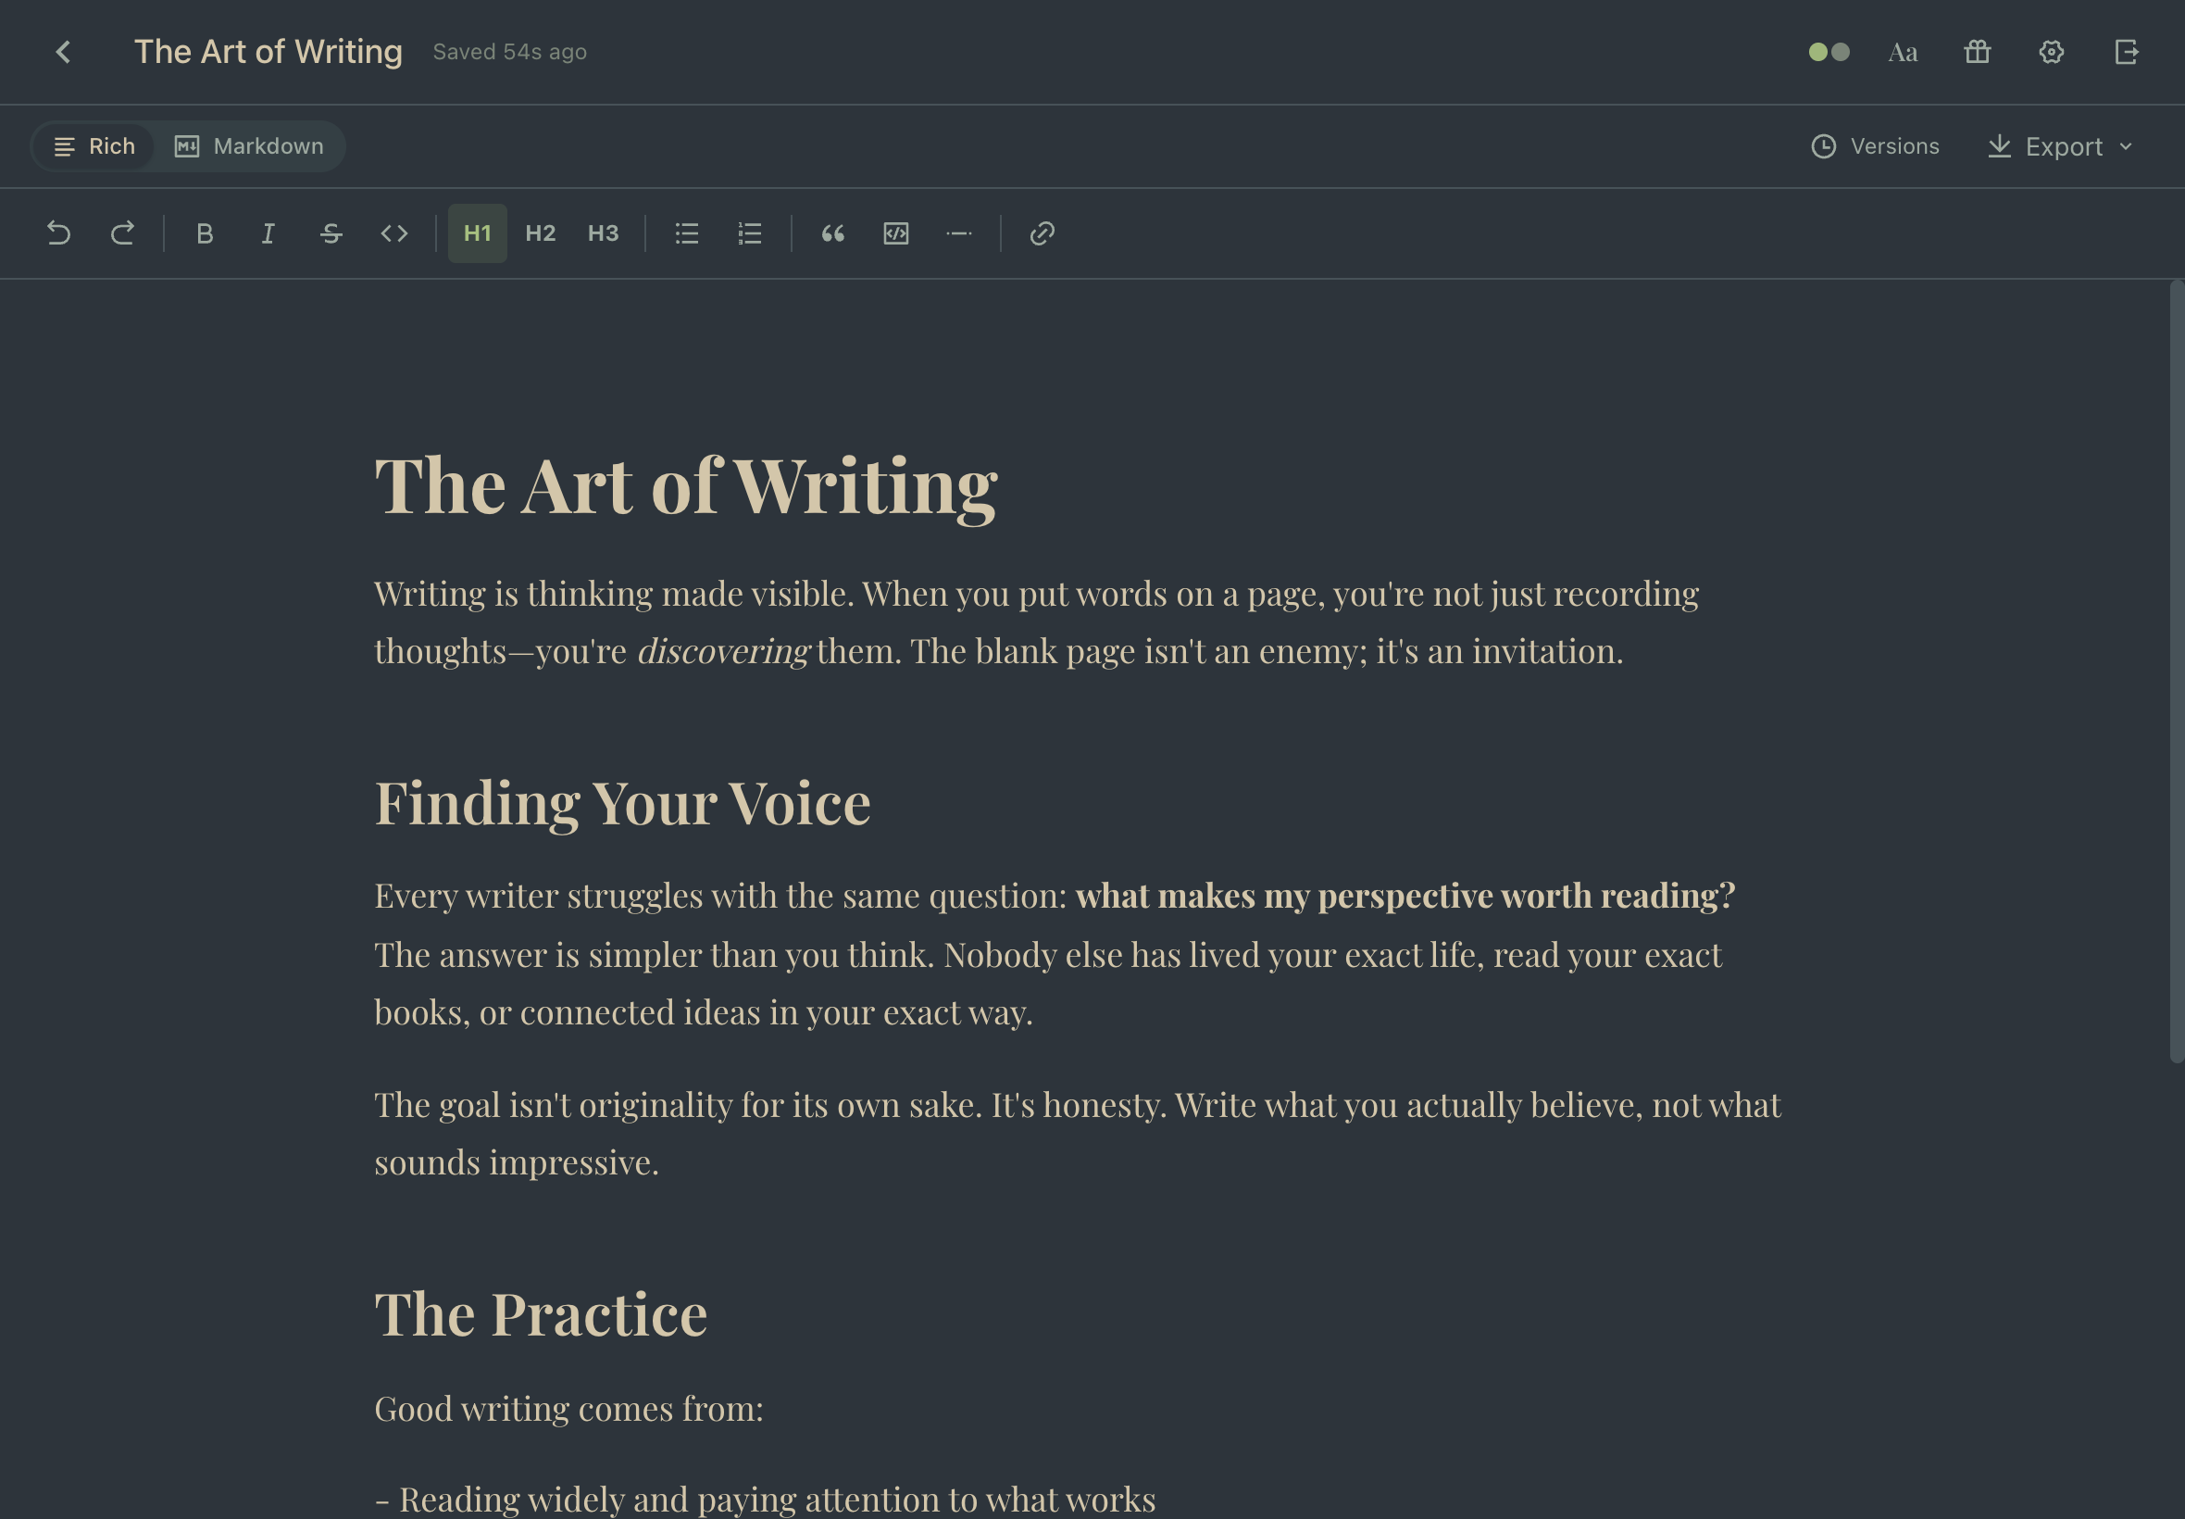
Task: Apply italic formatting
Action: pyautogui.click(x=268, y=233)
